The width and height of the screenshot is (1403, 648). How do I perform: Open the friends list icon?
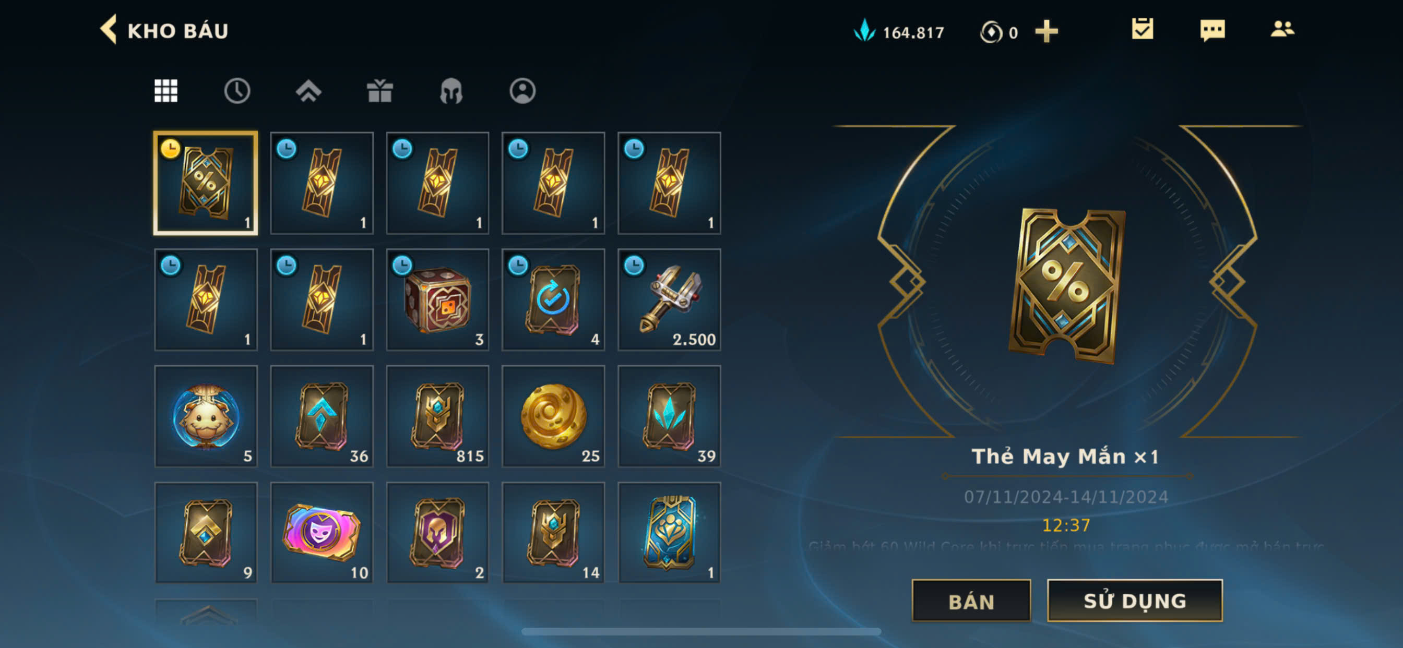click(x=1282, y=29)
